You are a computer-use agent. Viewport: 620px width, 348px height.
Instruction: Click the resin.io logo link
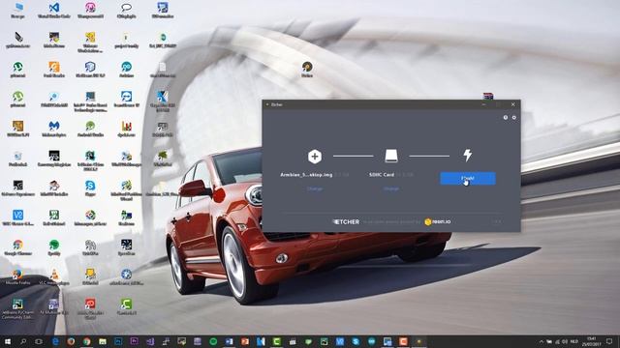437,221
